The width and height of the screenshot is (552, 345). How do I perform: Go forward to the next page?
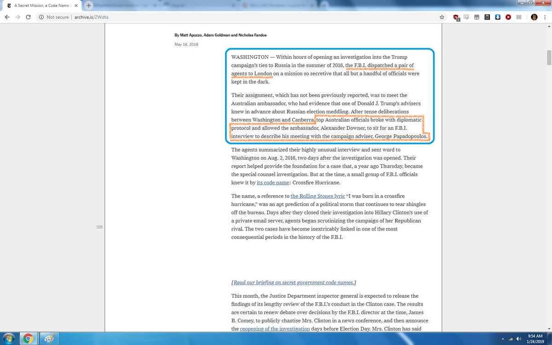pyautogui.click(x=17, y=17)
